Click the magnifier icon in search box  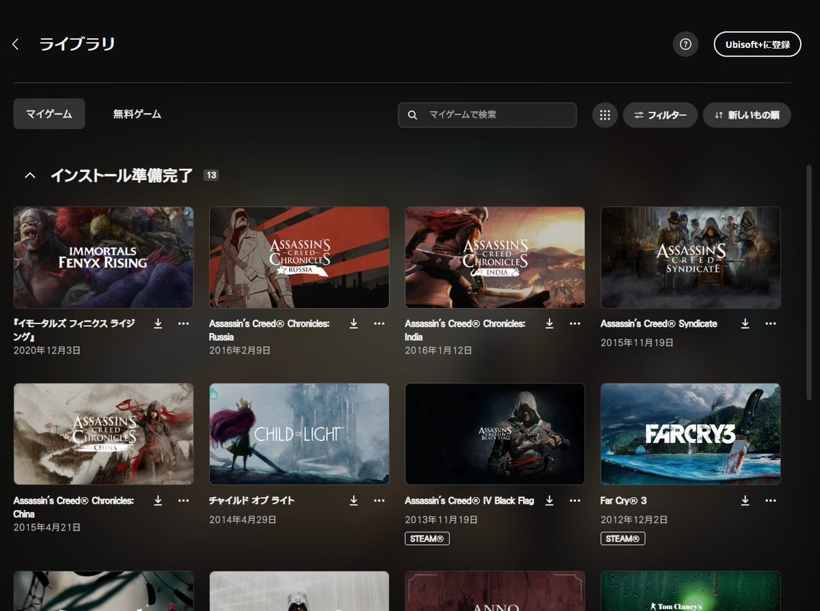412,115
